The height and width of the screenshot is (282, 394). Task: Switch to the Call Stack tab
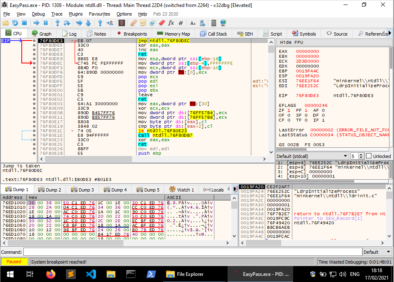[x=214, y=34]
